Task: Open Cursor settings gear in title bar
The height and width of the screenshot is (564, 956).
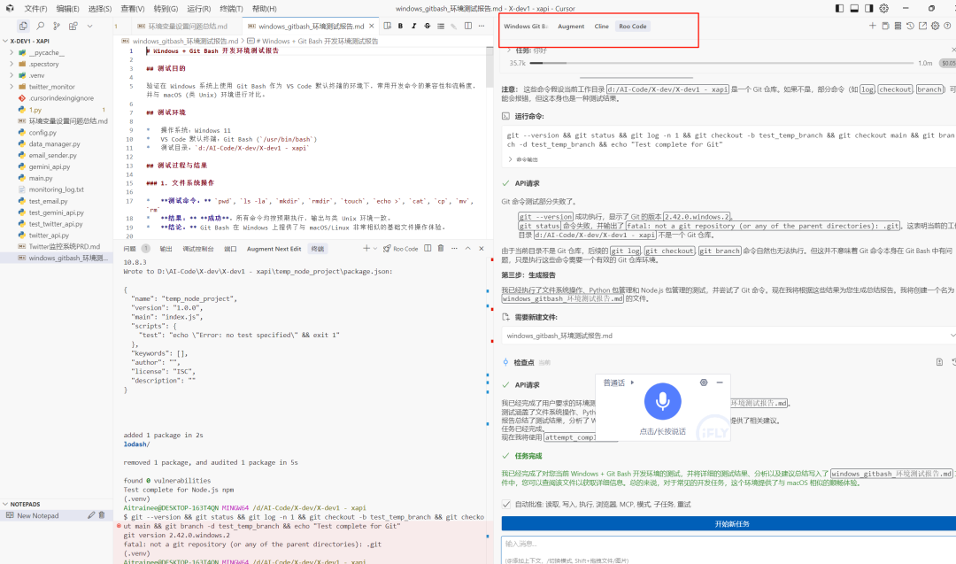Action: [x=884, y=9]
